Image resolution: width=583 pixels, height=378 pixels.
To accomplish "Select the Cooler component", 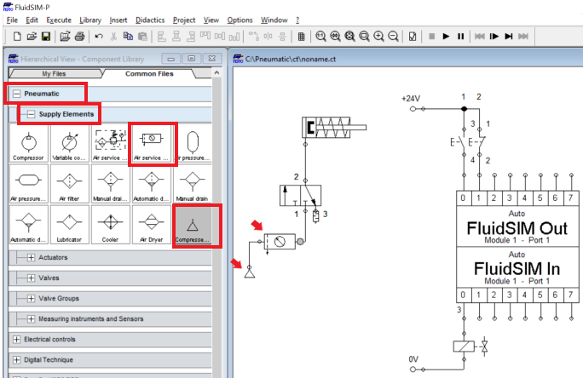I will click(x=111, y=226).
